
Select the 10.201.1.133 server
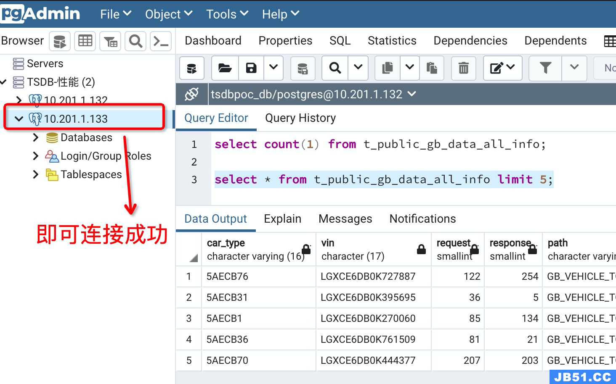pyautogui.click(x=76, y=119)
